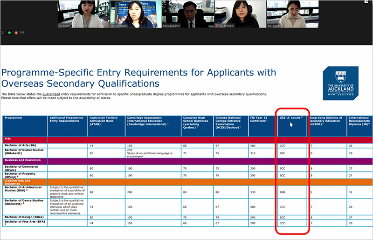
Task: Click 'Bachelor of Architectural Studies (BAS)' label
Action: (x=23, y=189)
